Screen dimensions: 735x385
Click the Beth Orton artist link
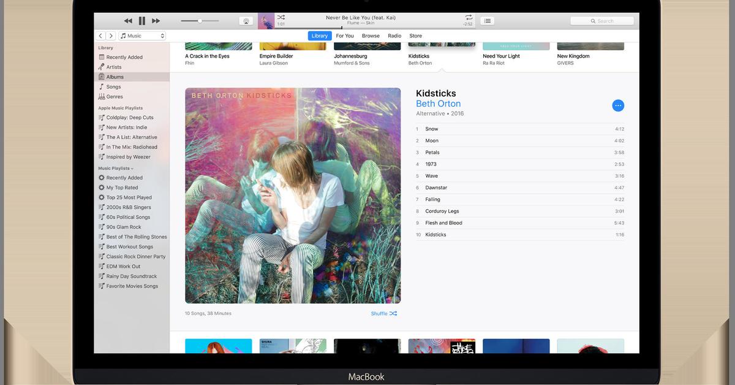(x=438, y=104)
